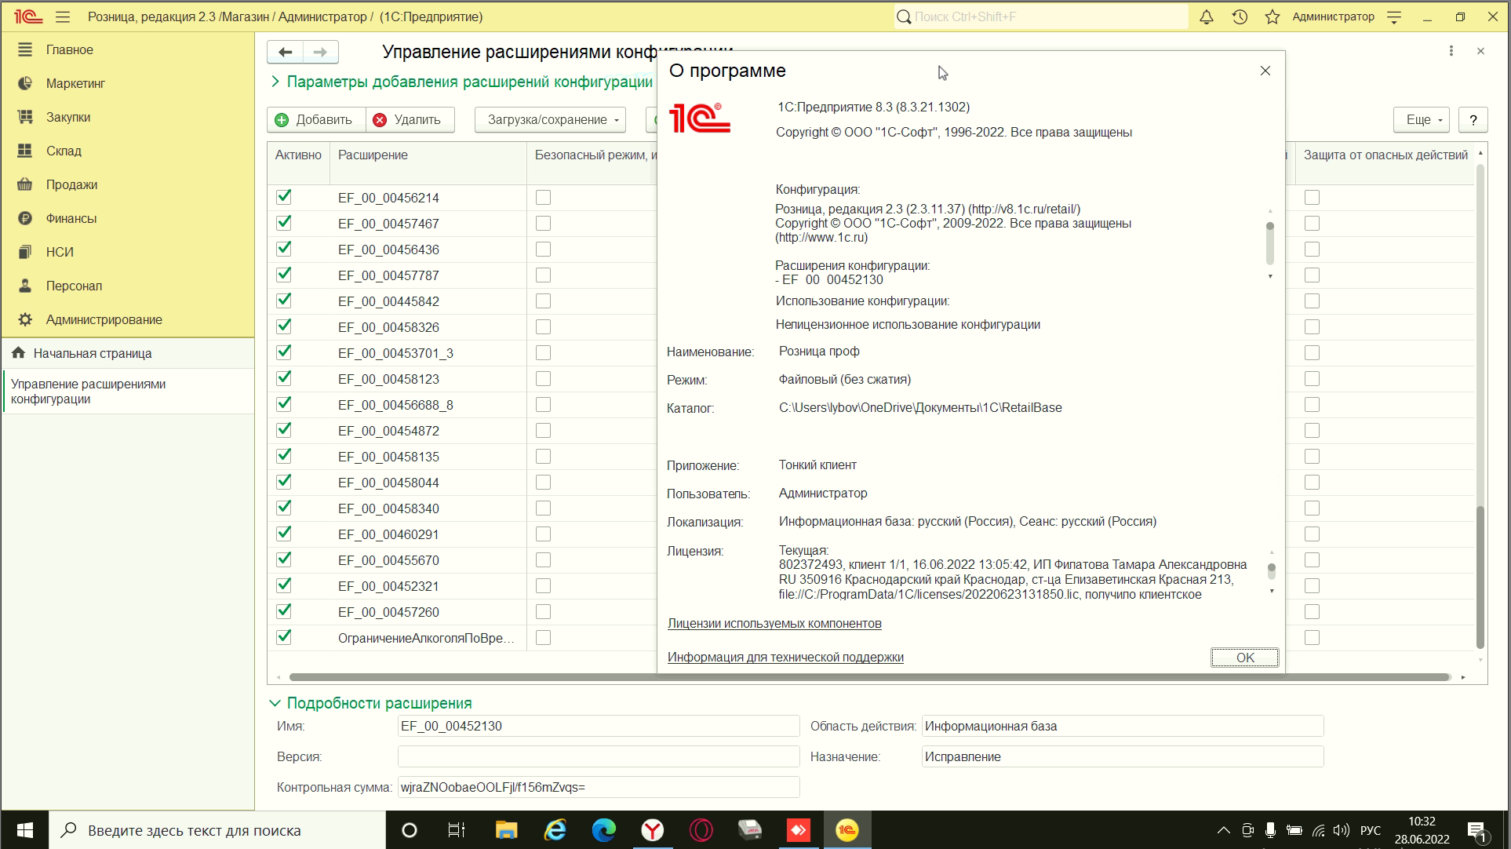Open Загрузка/сохранение dropdown
The width and height of the screenshot is (1511, 849).
point(550,119)
